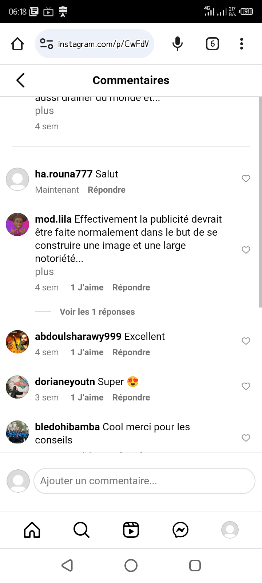The image size is (262, 583).
Task: Open the Search magnifier in bottom navigation
Action: (x=82, y=530)
